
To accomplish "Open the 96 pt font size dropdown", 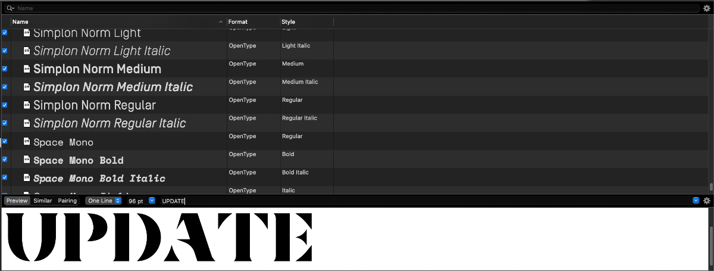I will (152, 201).
